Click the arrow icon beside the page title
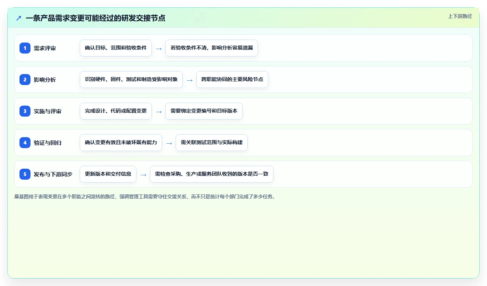 [19, 18]
